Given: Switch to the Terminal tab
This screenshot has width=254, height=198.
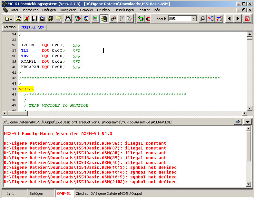Looking at the screenshot, I should (10, 27).
